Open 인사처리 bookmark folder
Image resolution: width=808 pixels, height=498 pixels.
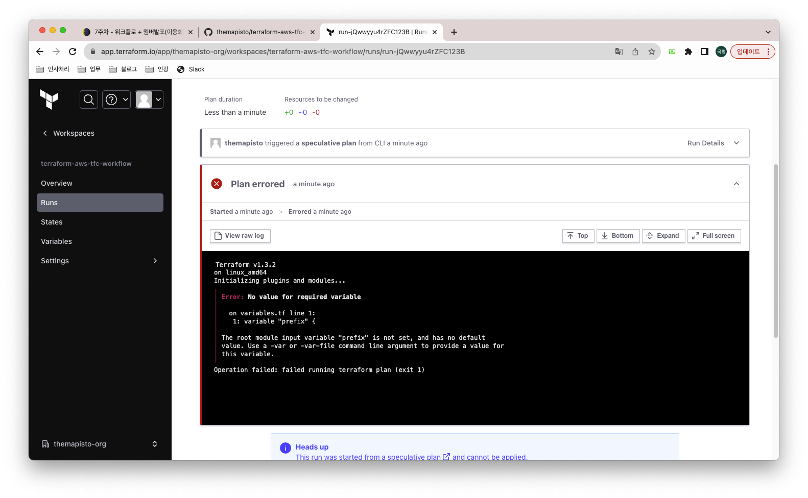coord(53,69)
